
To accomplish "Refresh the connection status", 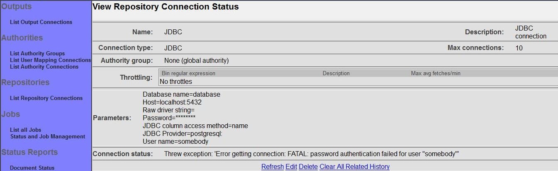I will point(272,167).
